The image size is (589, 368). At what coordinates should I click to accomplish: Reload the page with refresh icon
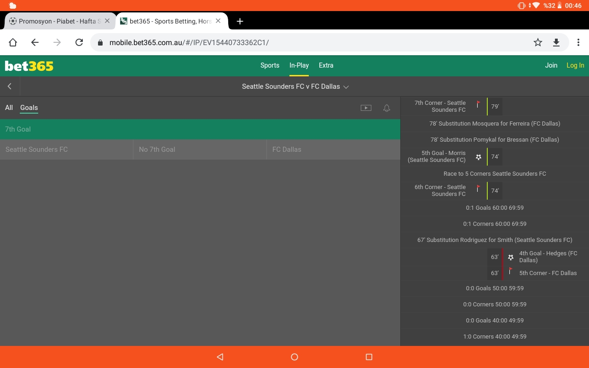click(x=79, y=42)
